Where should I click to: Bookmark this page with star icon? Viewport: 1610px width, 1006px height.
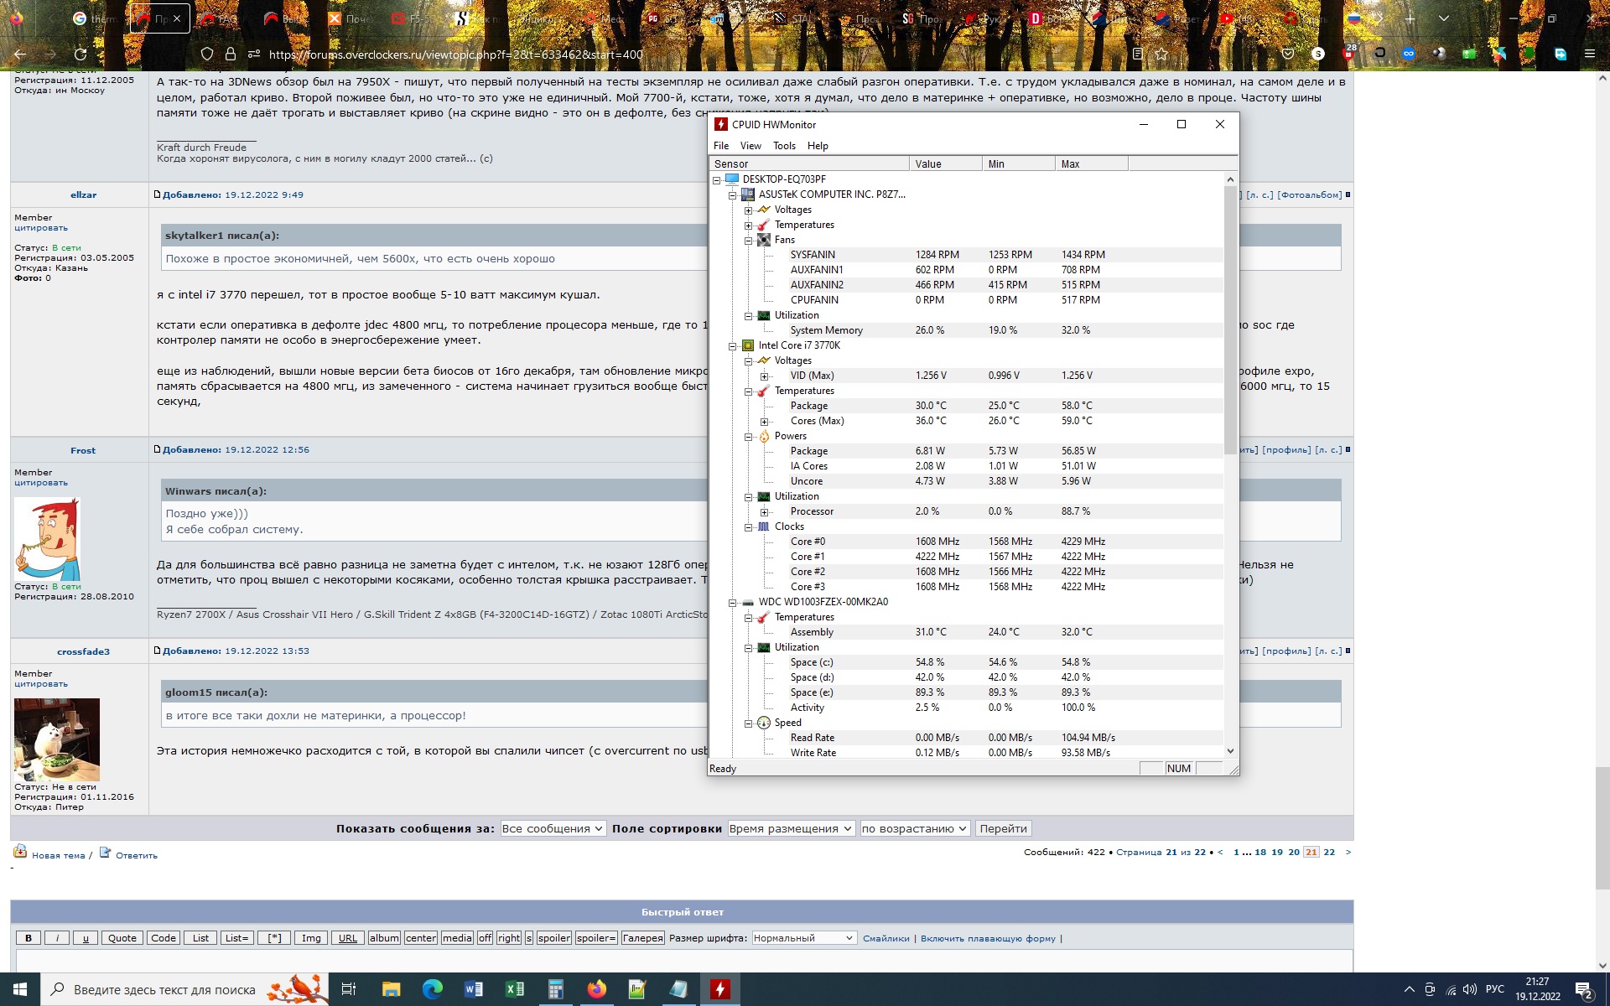(x=1161, y=54)
